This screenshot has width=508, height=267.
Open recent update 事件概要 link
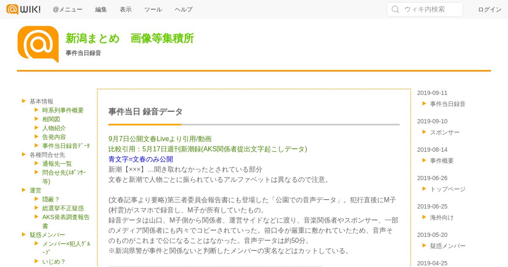pos(442,161)
